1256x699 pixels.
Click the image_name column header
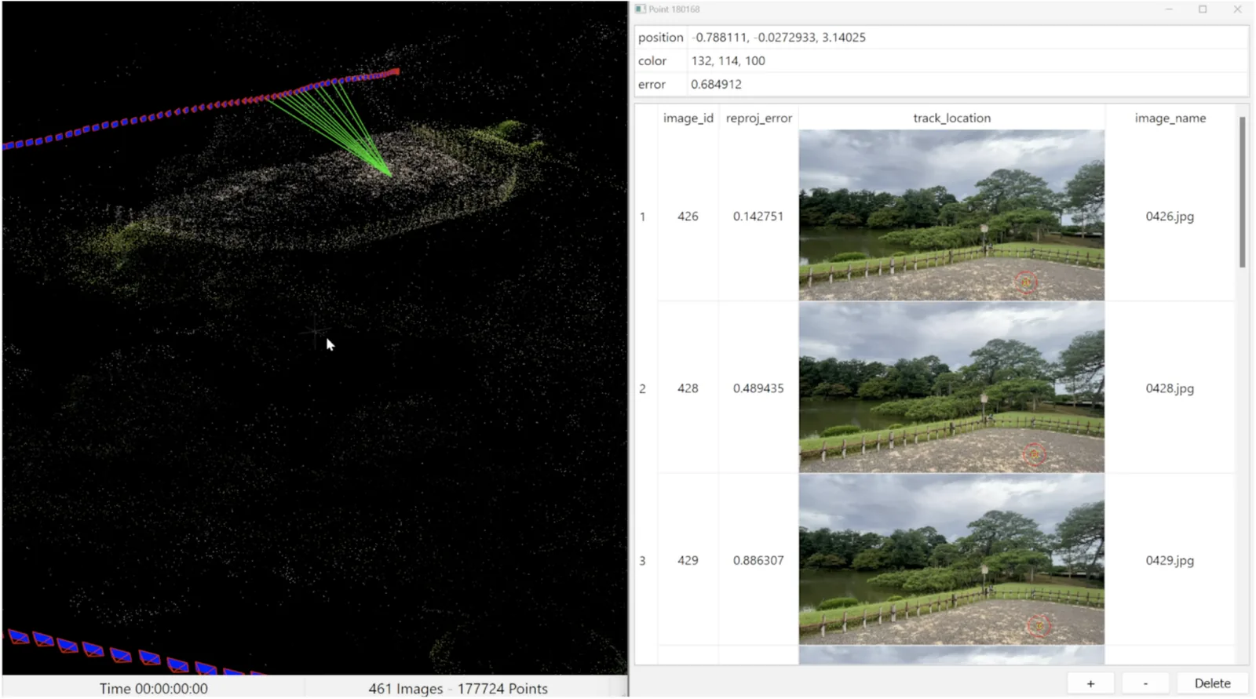1170,118
